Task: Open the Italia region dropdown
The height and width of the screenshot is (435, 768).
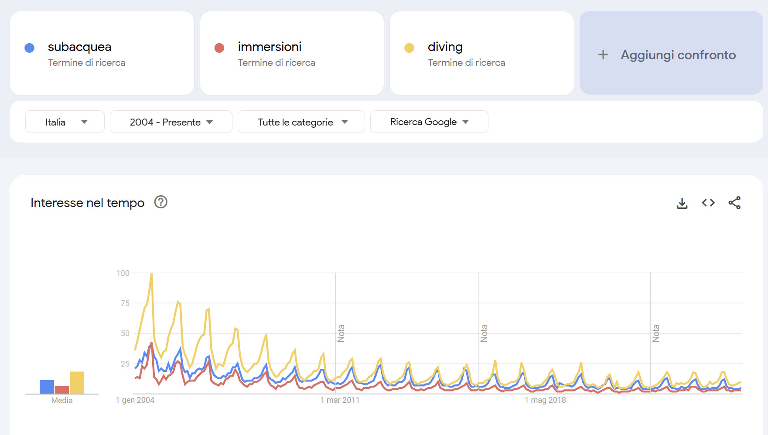Action: pos(64,122)
